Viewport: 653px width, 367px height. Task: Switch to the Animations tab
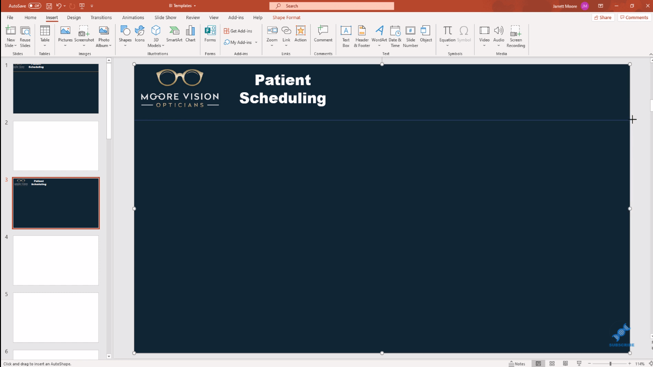click(x=133, y=18)
